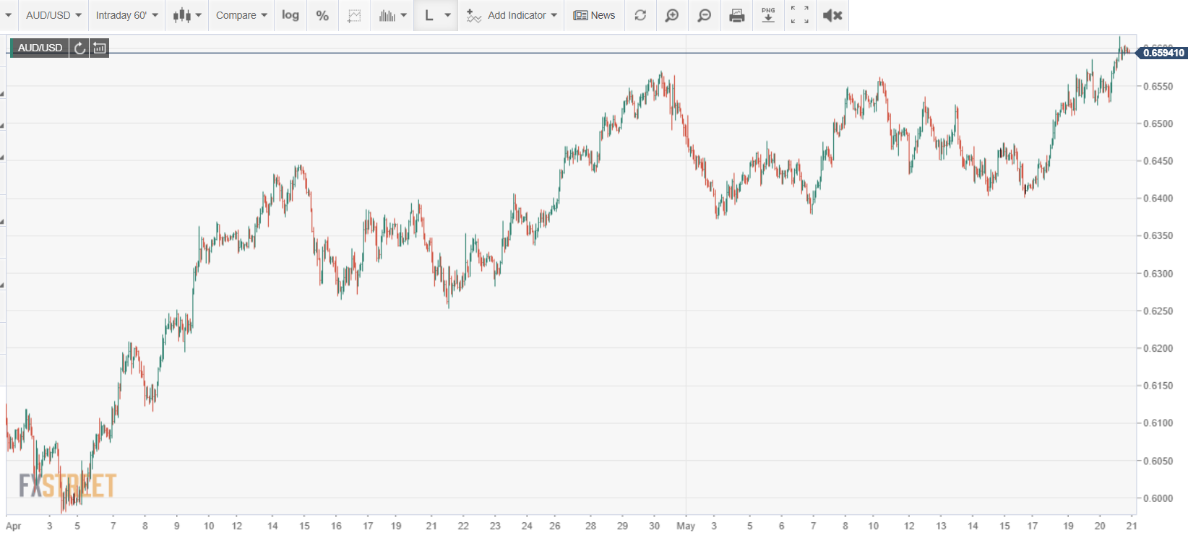This screenshot has width=1188, height=533.
Task: Click the leftmost toolbar dropdown arrow
Action: click(x=9, y=15)
